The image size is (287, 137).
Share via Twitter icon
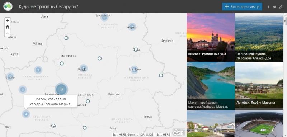click(274, 7)
